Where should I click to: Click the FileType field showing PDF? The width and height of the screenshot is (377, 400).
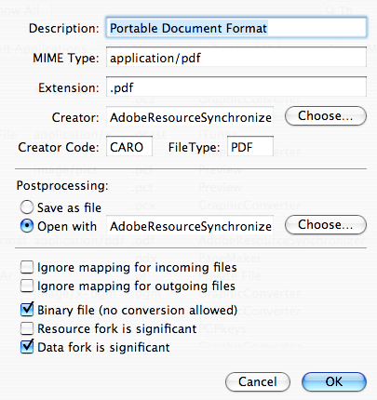(250, 147)
